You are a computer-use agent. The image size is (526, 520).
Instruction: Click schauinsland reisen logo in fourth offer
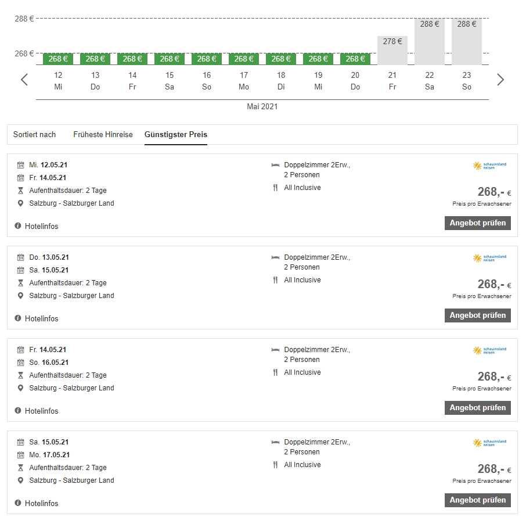(x=489, y=443)
